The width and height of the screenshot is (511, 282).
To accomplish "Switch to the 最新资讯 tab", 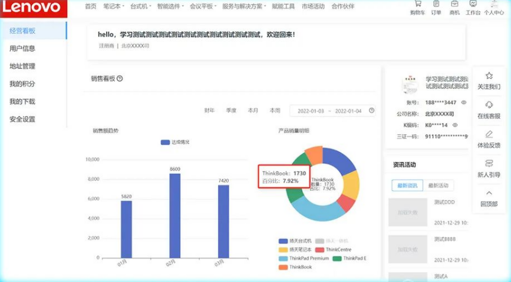I will pos(407,185).
